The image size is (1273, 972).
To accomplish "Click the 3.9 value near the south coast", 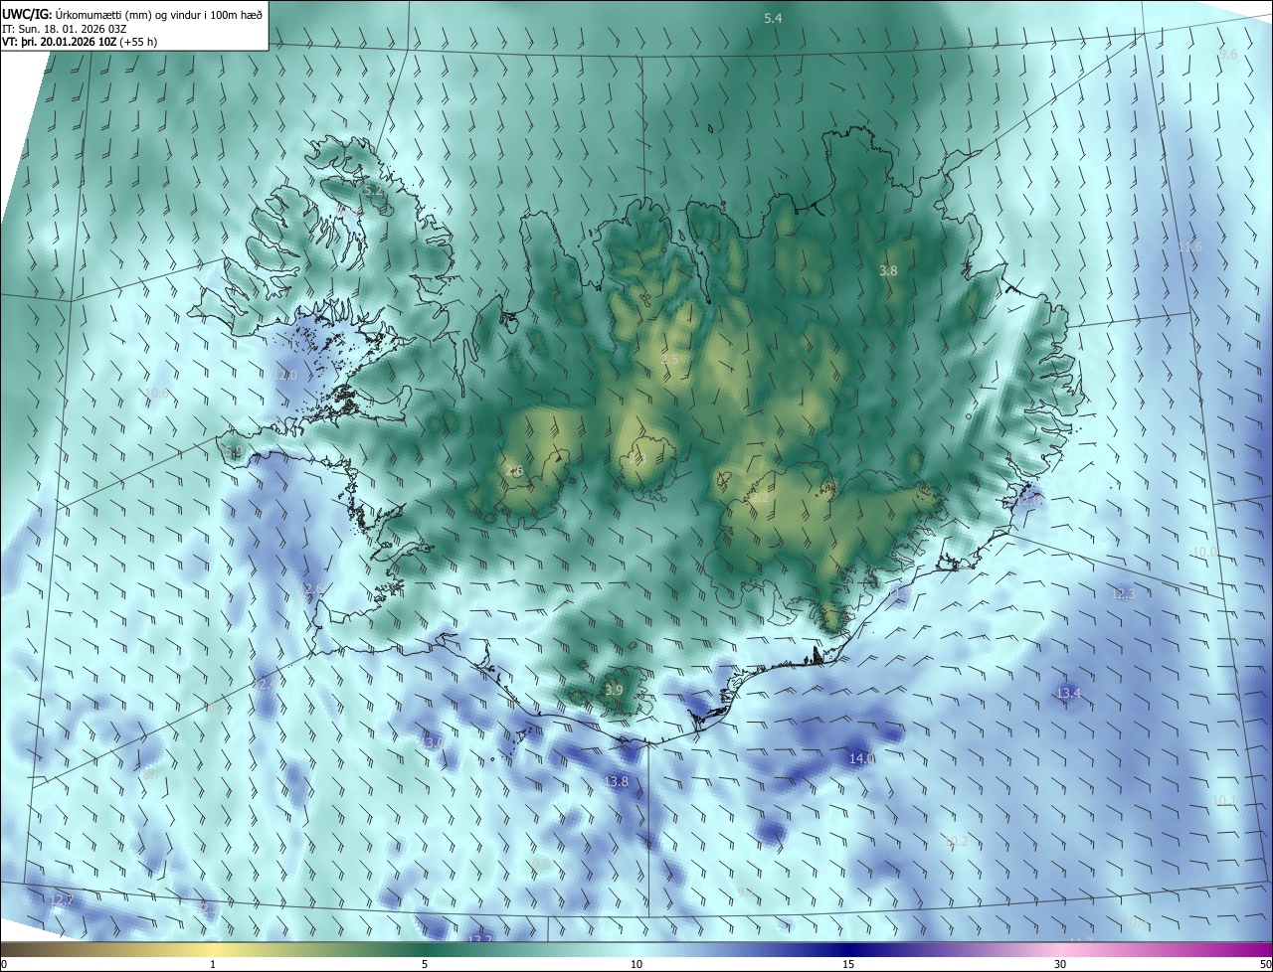I will pos(614,690).
